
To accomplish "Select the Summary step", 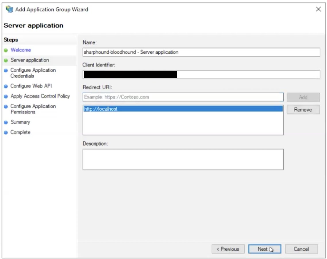I will point(20,122).
